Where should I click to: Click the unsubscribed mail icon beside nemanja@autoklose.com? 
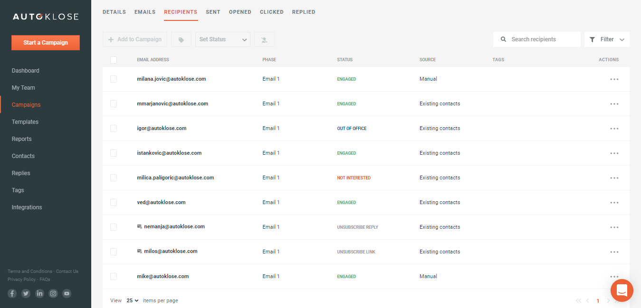139,227
